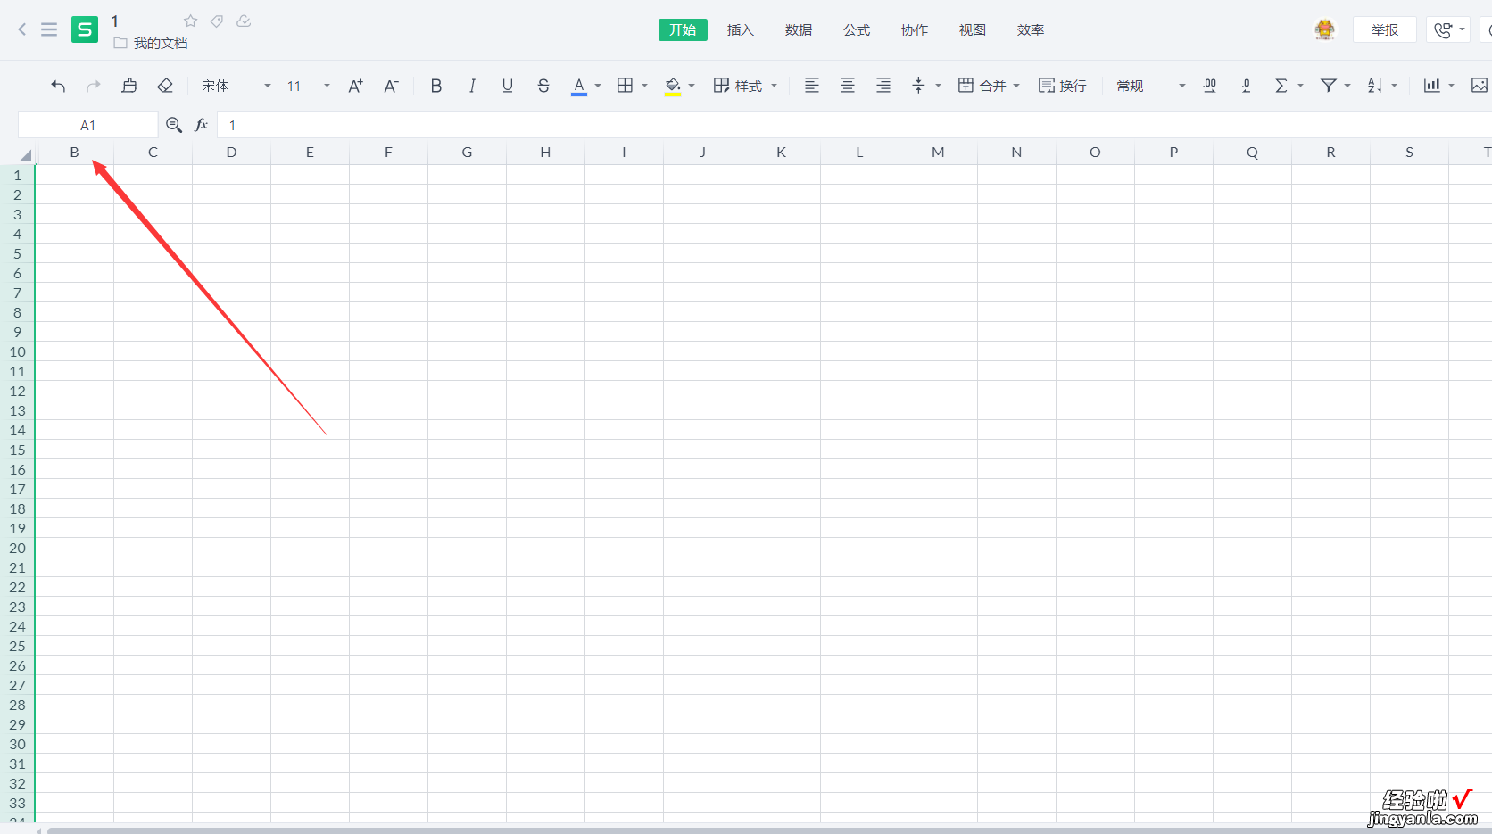Screen dimensions: 1492x834
Task: Click the autosum sigma icon
Action: click(x=1281, y=86)
